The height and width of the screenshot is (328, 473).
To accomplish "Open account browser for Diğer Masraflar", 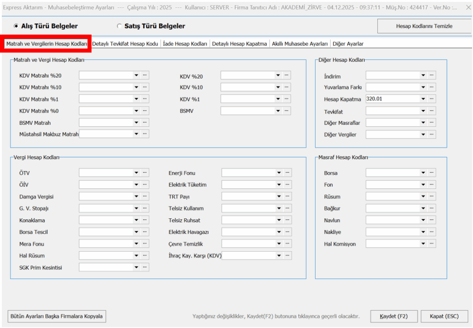I will tap(432, 122).
